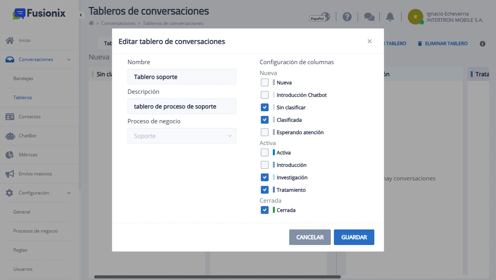496x280 pixels.
Task: Click the Métricas pie chart icon
Action: (x=10, y=155)
